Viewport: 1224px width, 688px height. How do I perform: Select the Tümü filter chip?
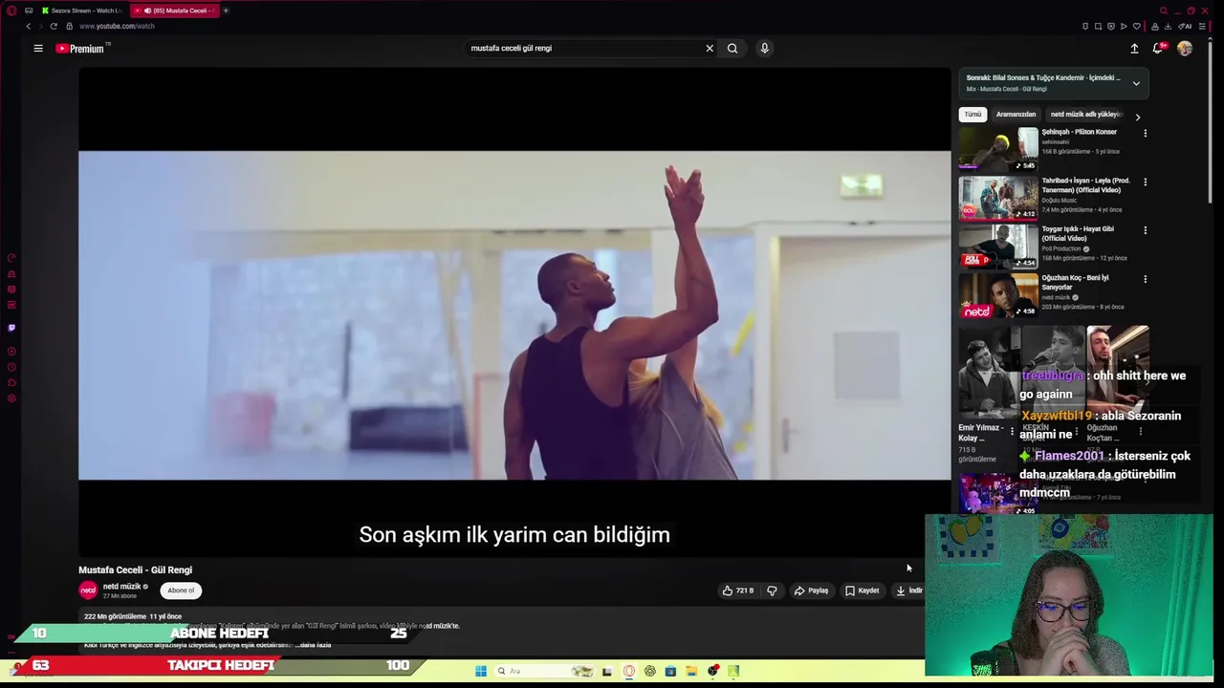pyautogui.click(x=973, y=115)
